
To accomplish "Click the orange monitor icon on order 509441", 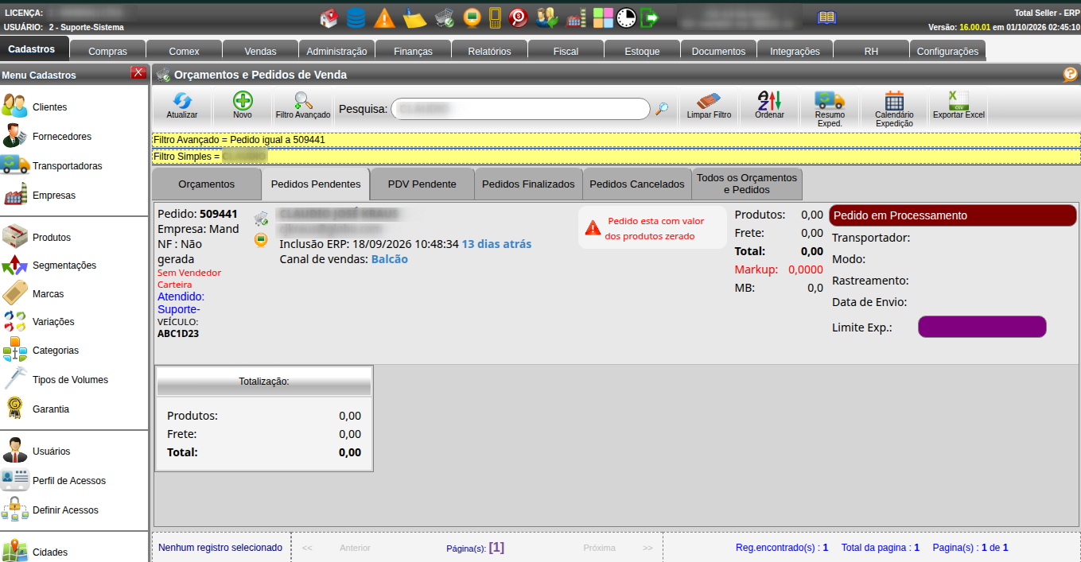I will [260, 239].
